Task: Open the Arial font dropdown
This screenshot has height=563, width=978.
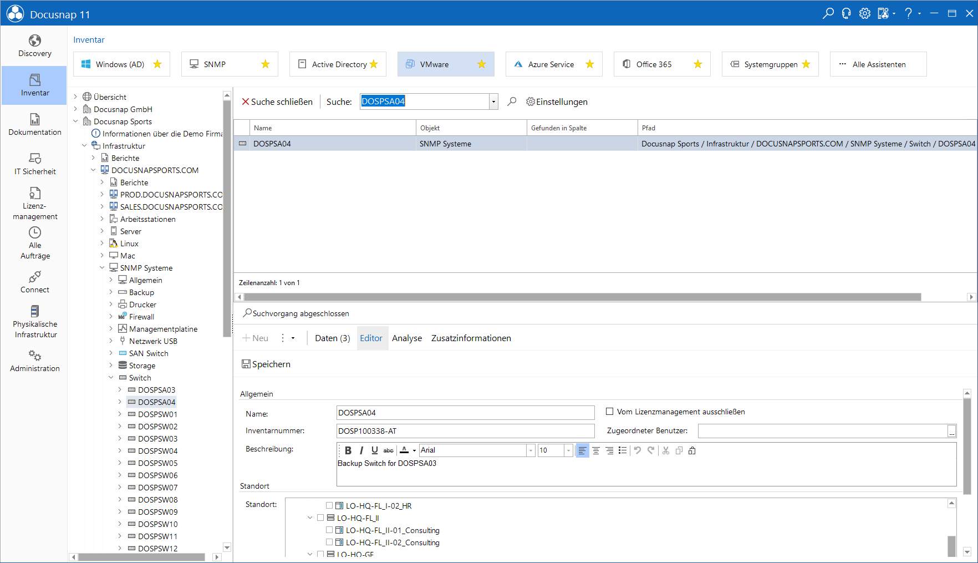Action: point(531,450)
